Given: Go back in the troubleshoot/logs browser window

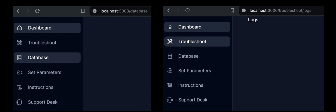Looking at the screenshot, I should [169, 11].
